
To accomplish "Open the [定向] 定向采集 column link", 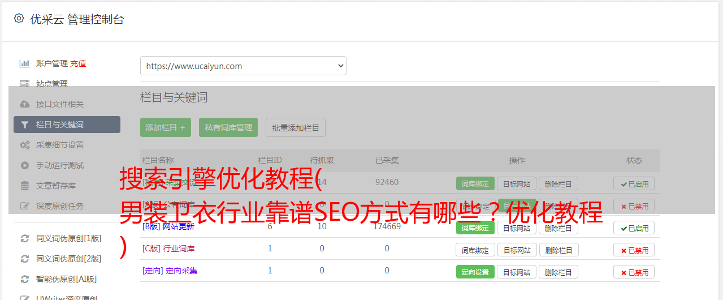I will click(x=170, y=271).
